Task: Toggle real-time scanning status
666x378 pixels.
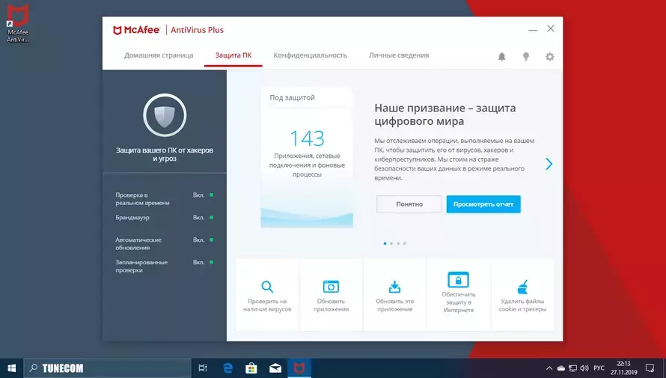Action: [203, 195]
